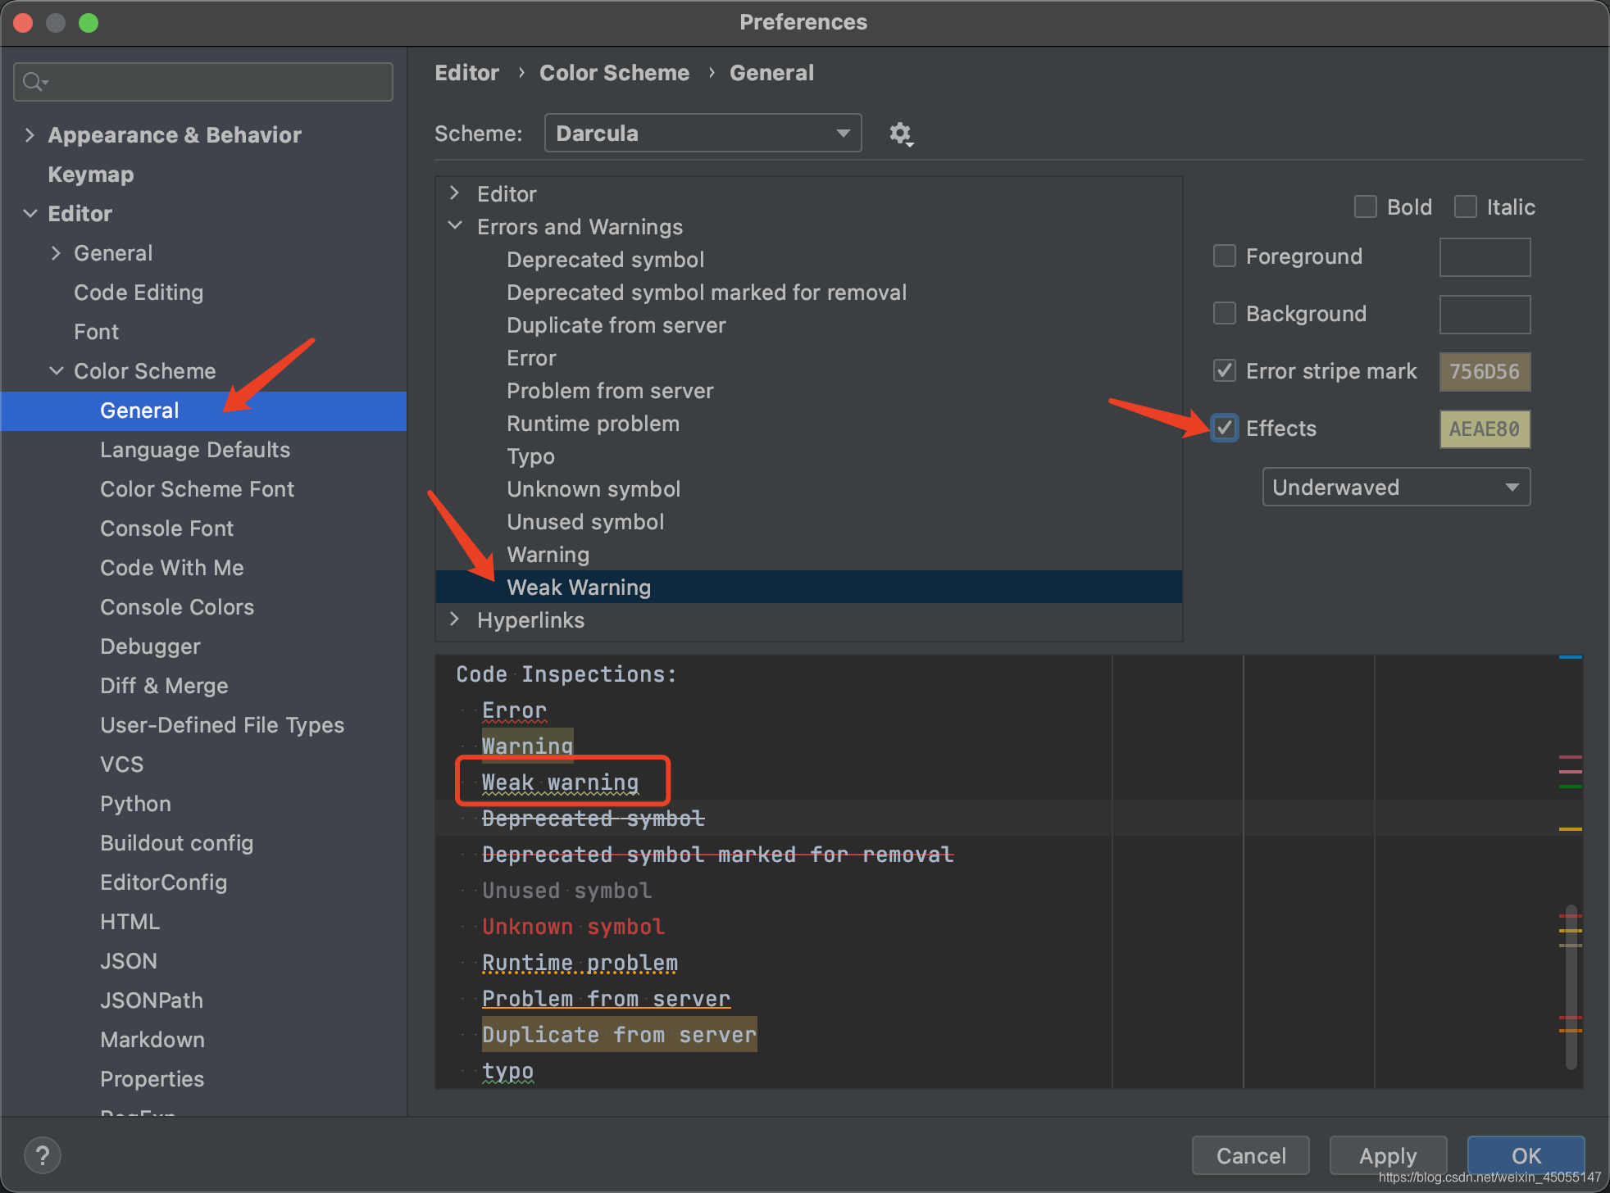Collapse the Errors and Warnings group
This screenshot has width=1610, height=1193.
click(x=455, y=226)
